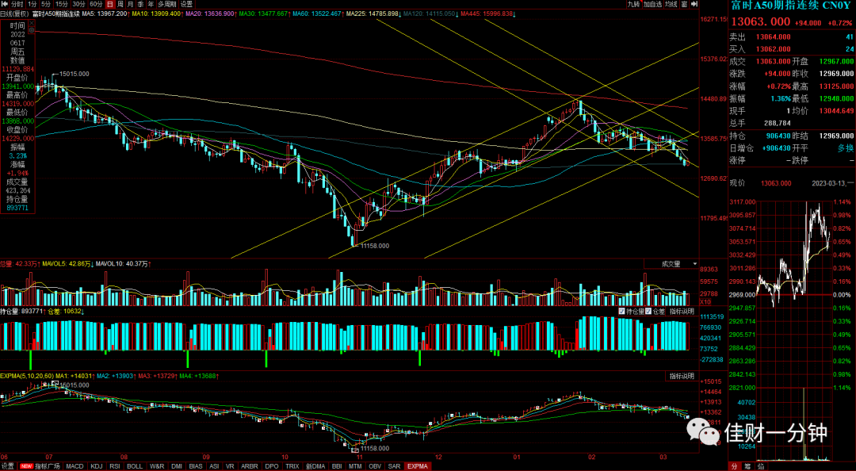The width and height of the screenshot is (856, 471).
Task: Select the EXPMA indicator tab
Action: point(418,466)
